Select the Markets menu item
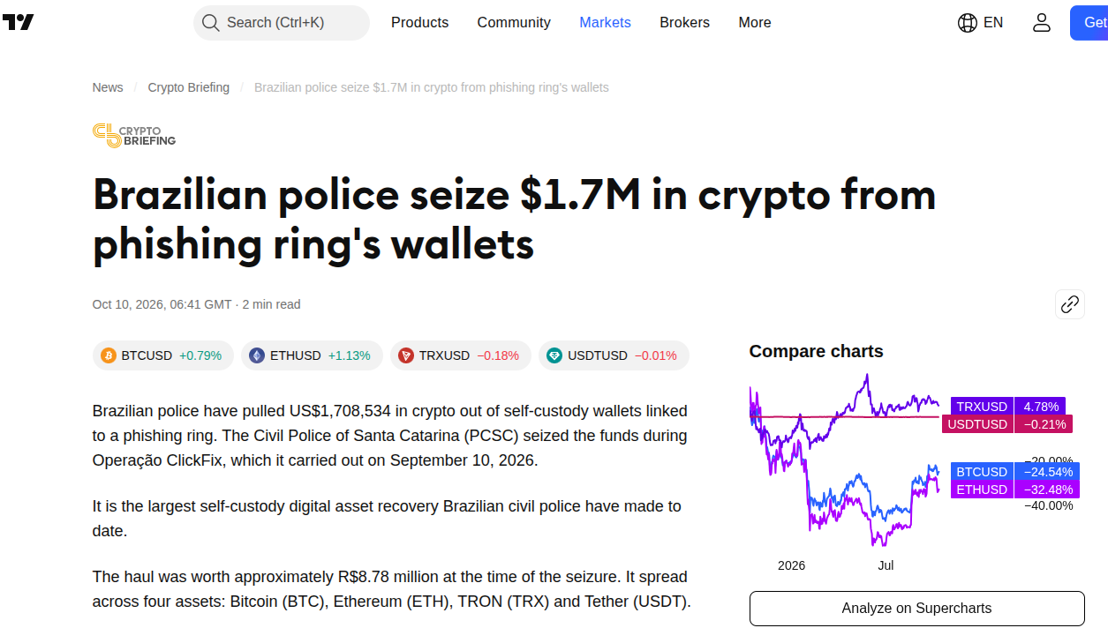The image size is (1108, 628). [605, 23]
